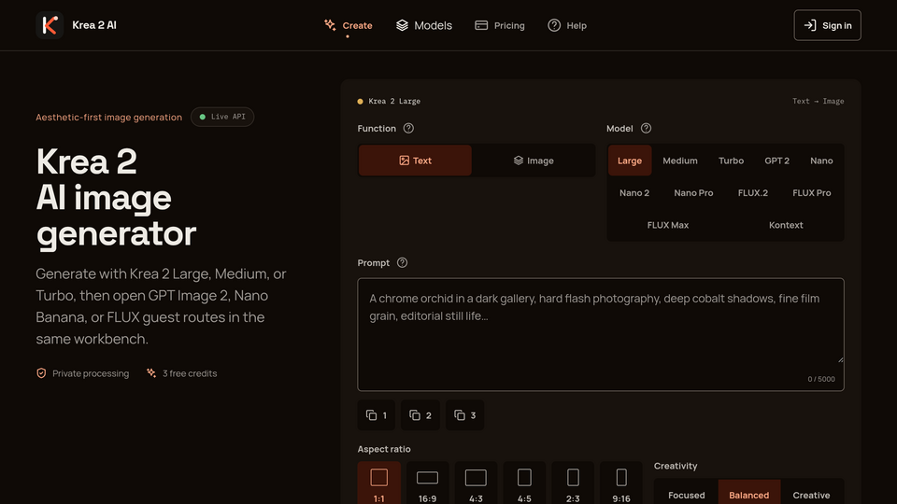This screenshot has width=897, height=504.
Task: Select the Large model
Action: tap(630, 161)
